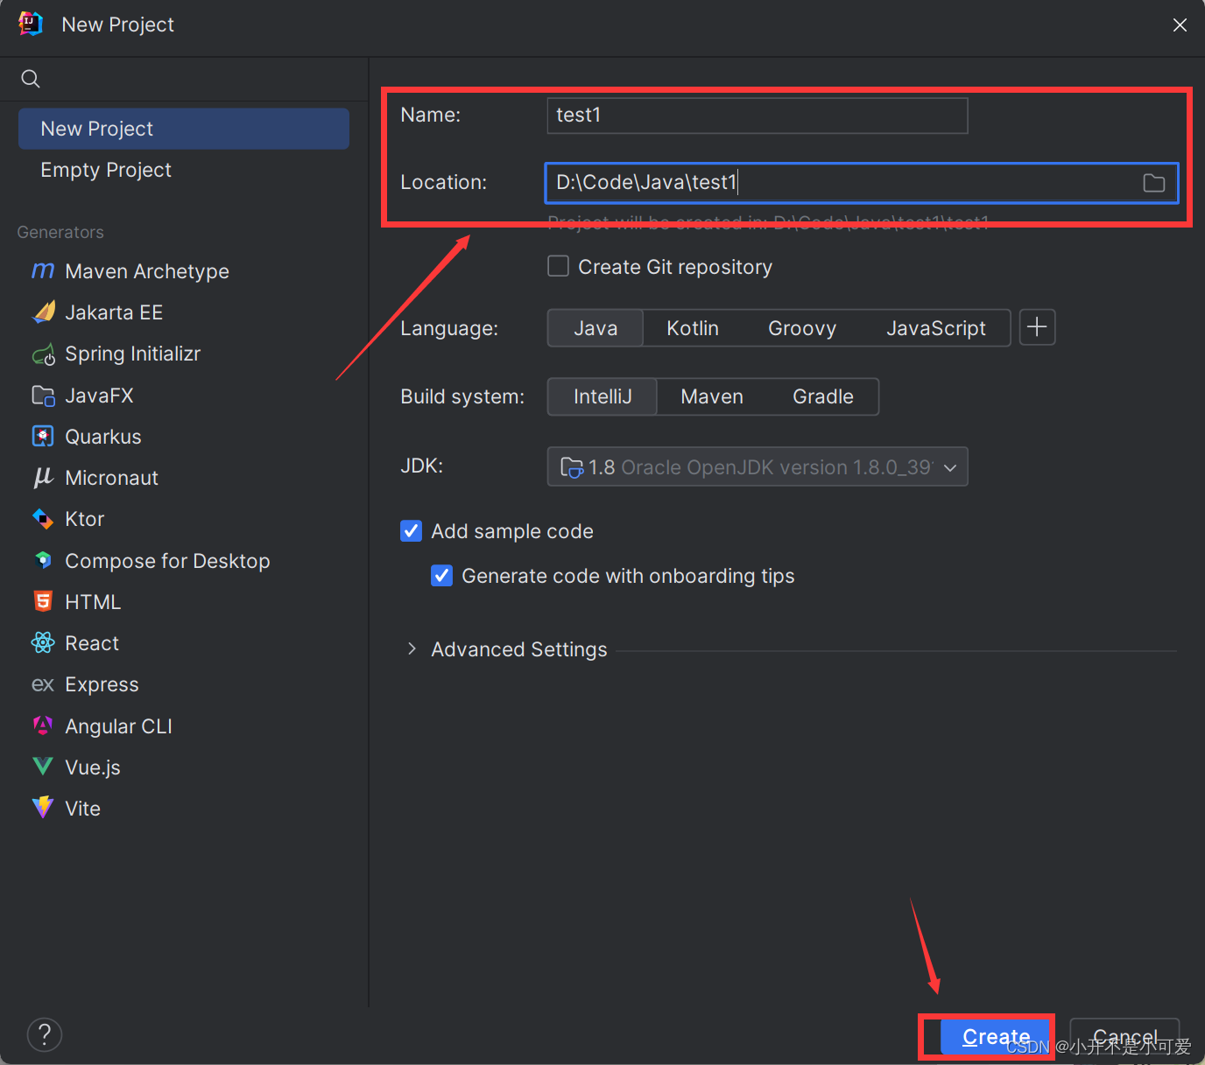Choose Angular CLI generator label
The height and width of the screenshot is (1065, 1205).
click(x=118, y=726)
